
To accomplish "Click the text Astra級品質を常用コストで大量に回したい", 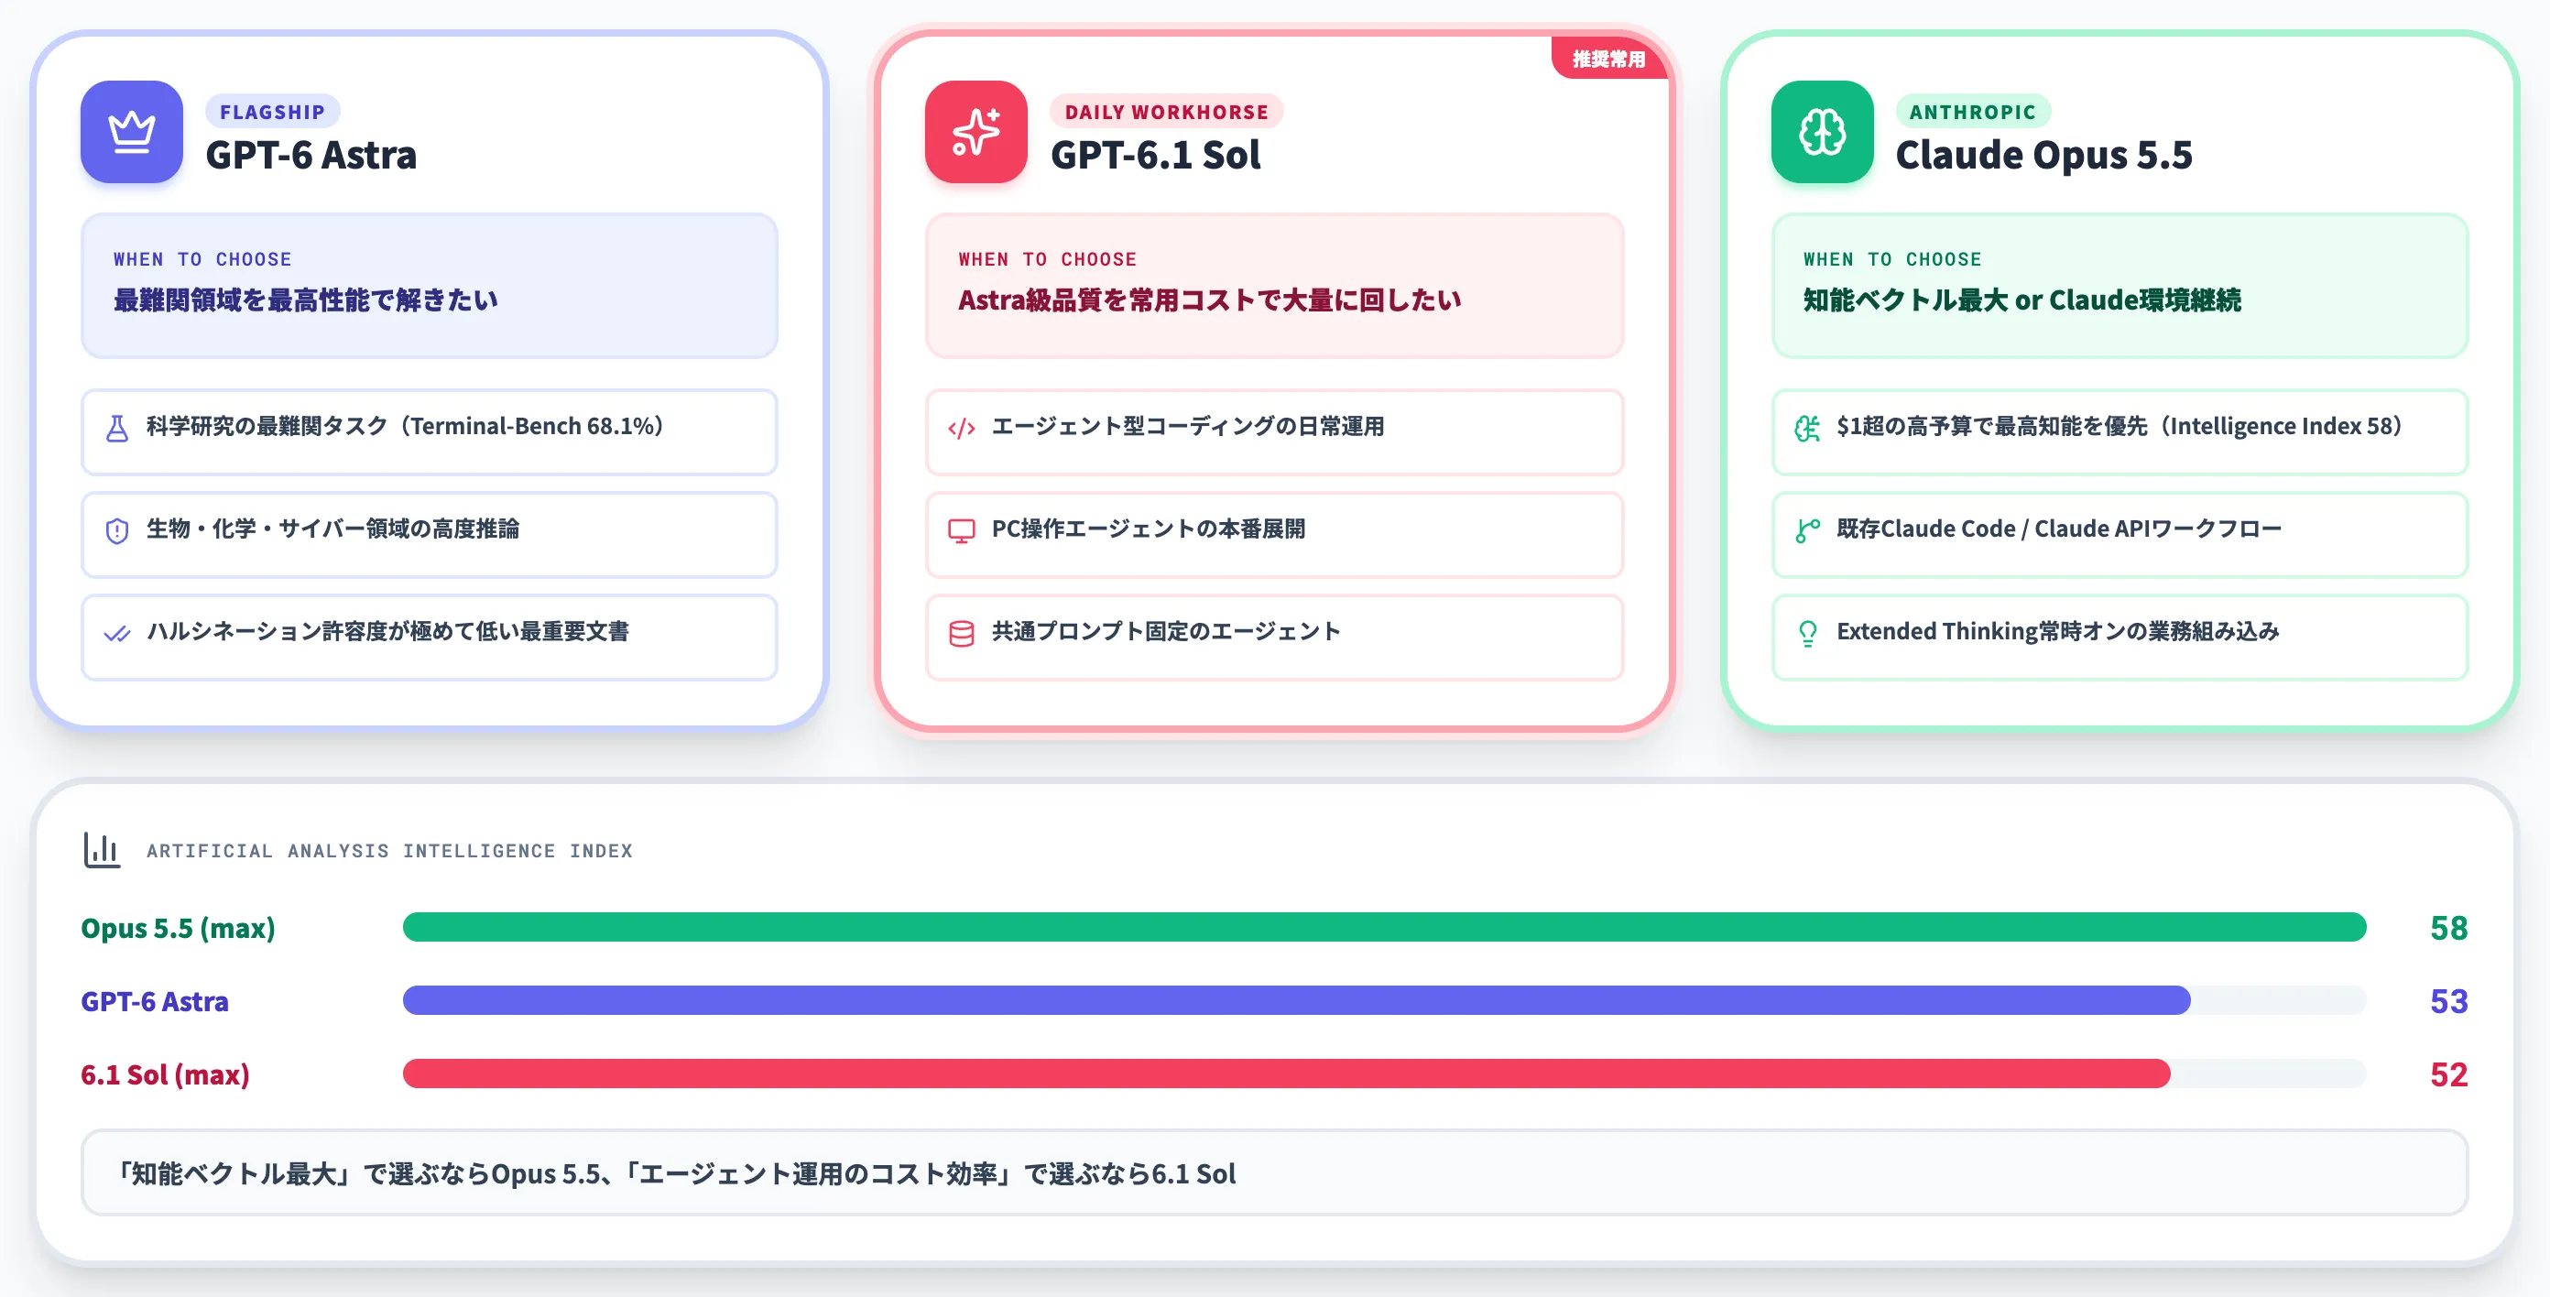I will pyautogui.click(x=1209, y=300).
